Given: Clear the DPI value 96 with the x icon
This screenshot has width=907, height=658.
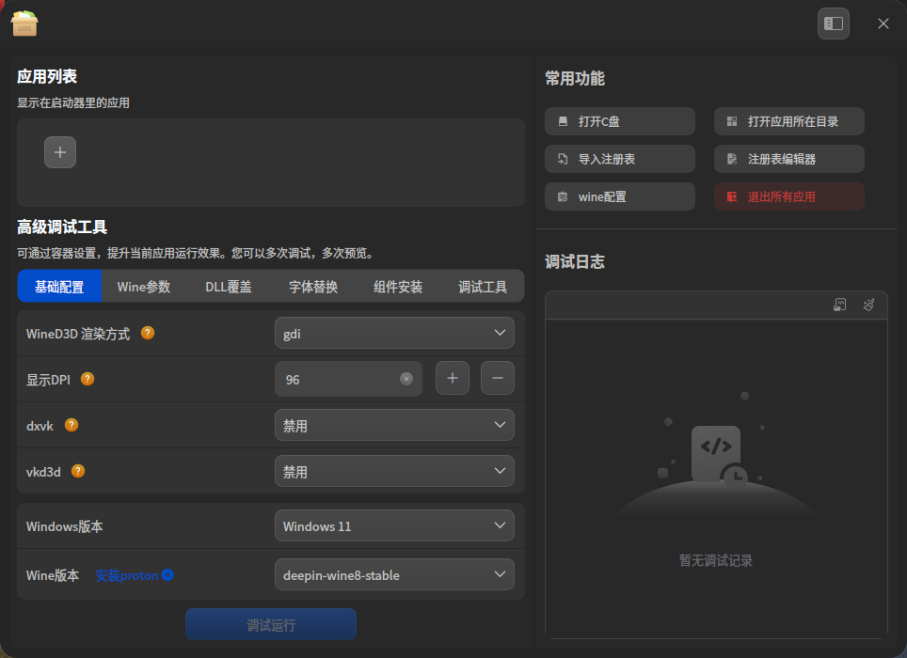Looking at the screenshot, I should pyautogui.click(x=406, y=379).
